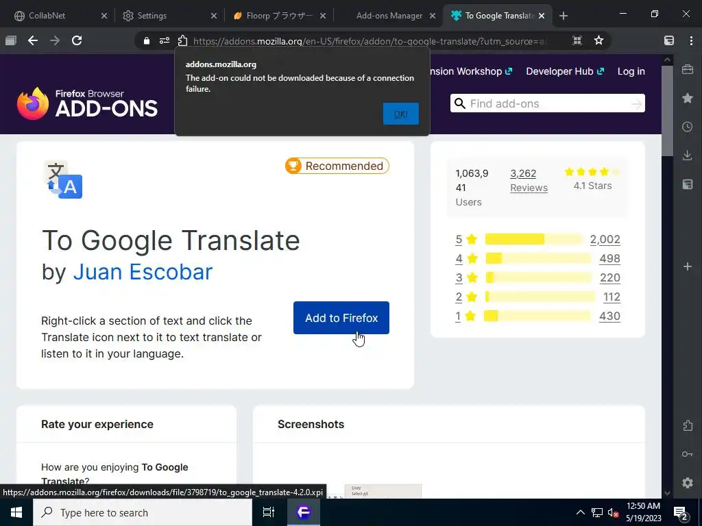The height and width of the screenshot is (526, 702).
Task: Click the To Google Translate add-on icon
Action: click(x=64, y=179)
